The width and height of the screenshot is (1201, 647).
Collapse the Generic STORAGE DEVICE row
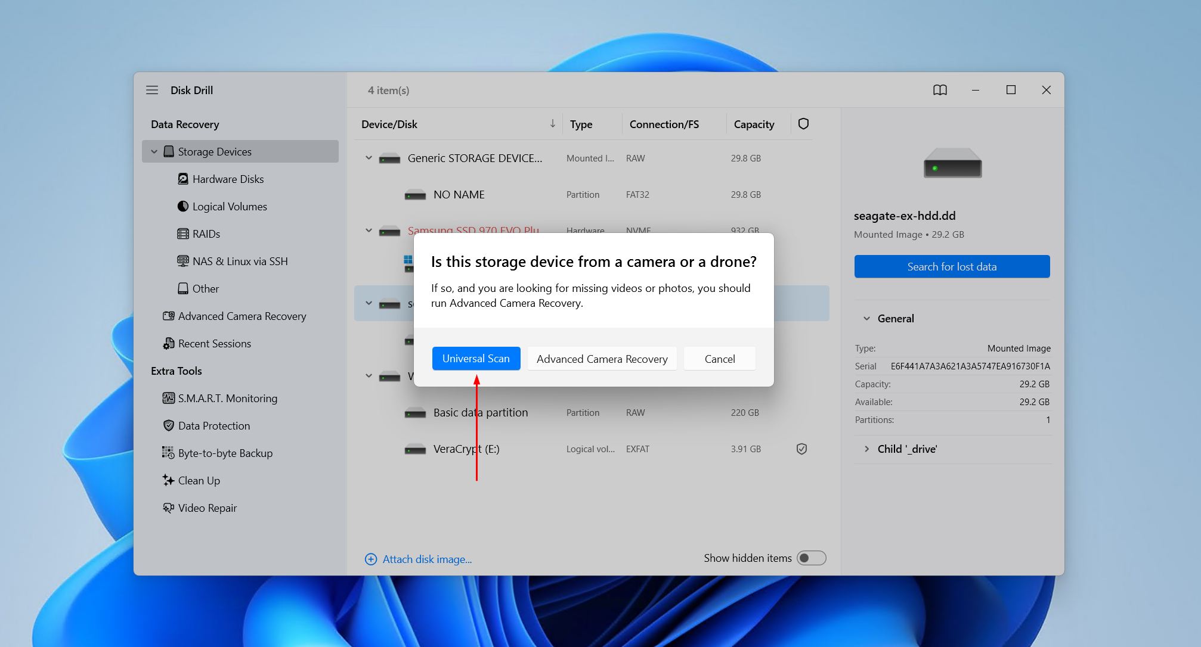click(369, 158)
